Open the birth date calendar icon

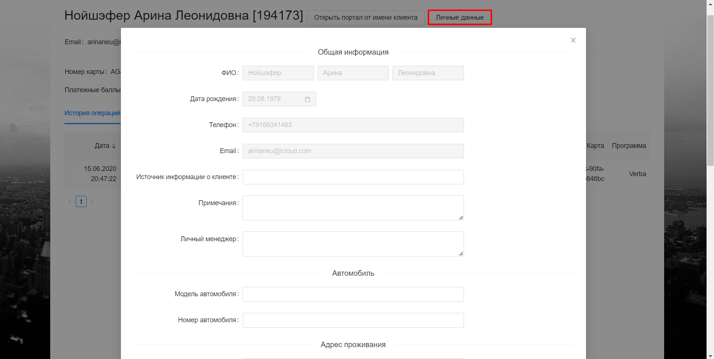tap(307, 99)
